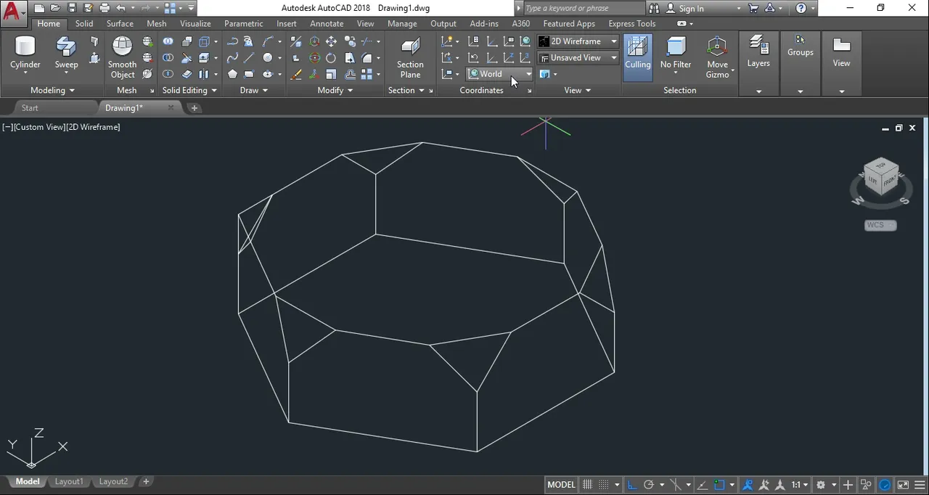Select the Sweep tool
Screen dimensions: 929x495
click(66, 54)
